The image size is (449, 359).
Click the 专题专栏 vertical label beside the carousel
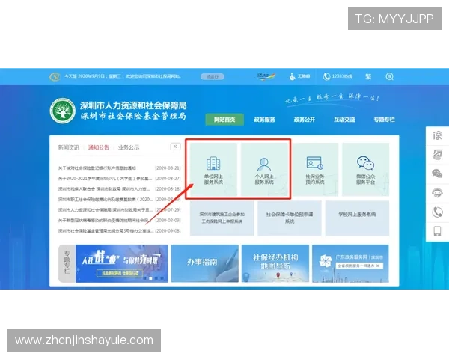pyautogui.click(x=67, y=263)
